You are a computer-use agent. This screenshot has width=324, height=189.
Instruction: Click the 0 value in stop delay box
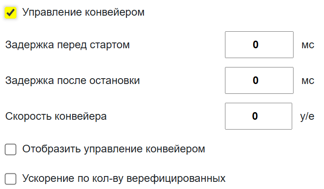tap(255, 80)
